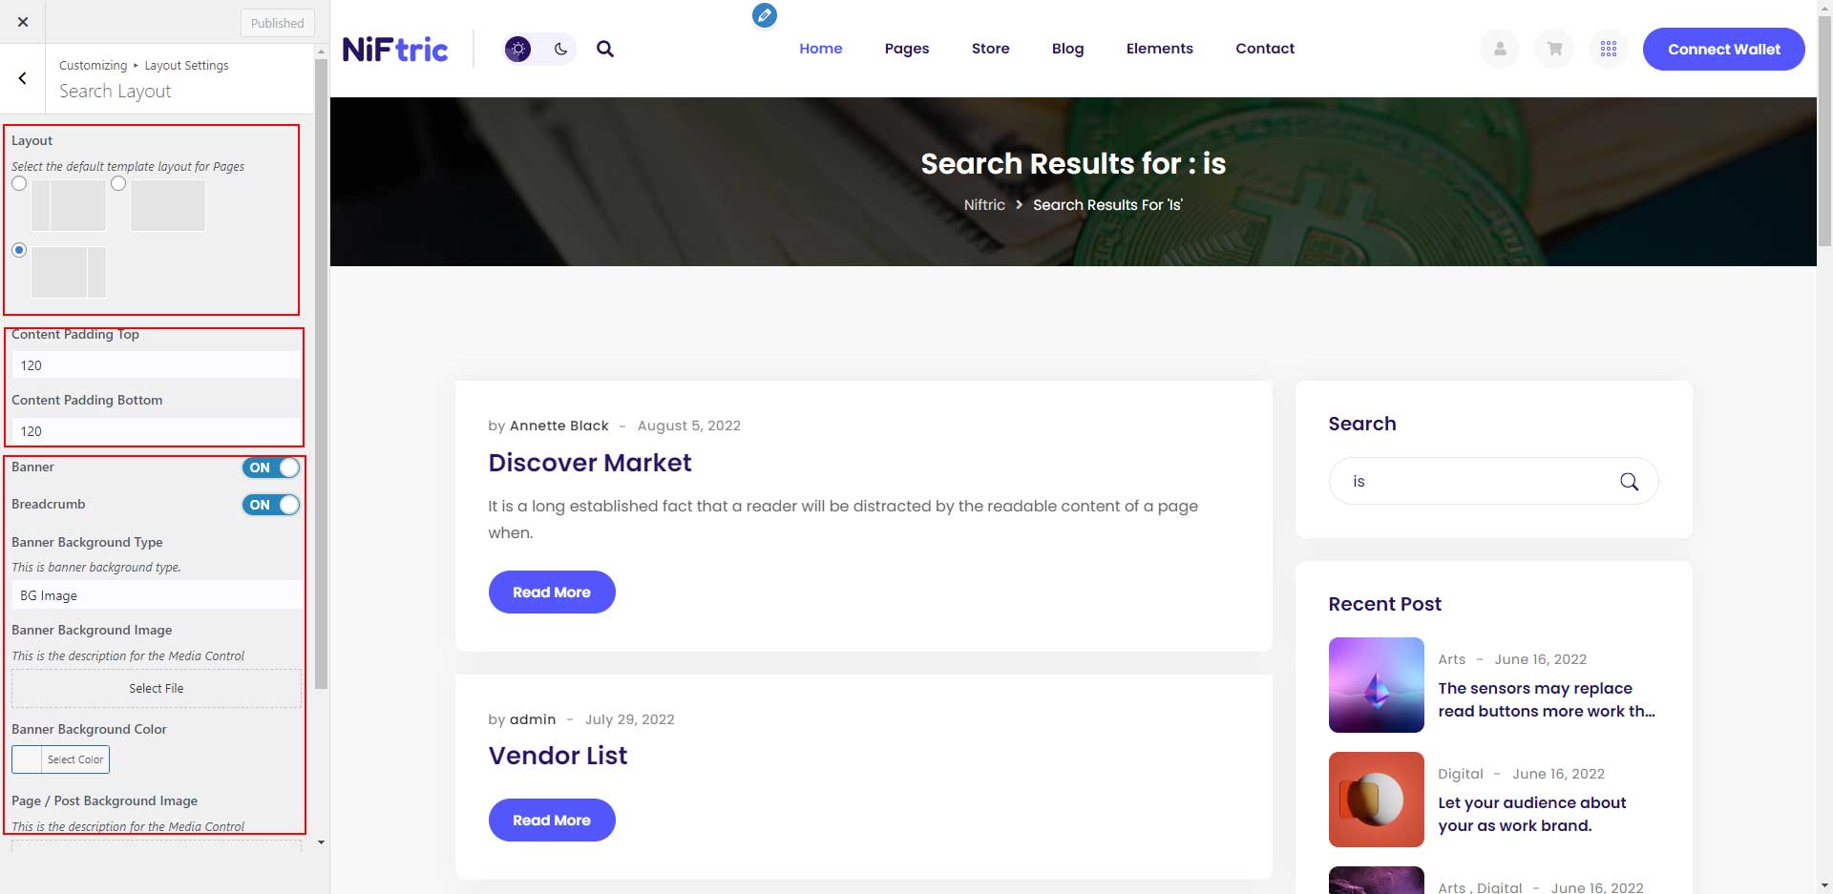This screenshot has height=894, width=1833.
Task: Open author Annette Black link
Action: [559, 426]
